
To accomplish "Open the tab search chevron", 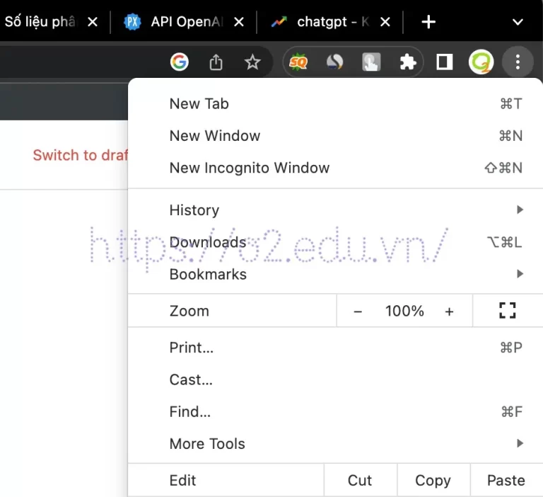I will point(518,22).
